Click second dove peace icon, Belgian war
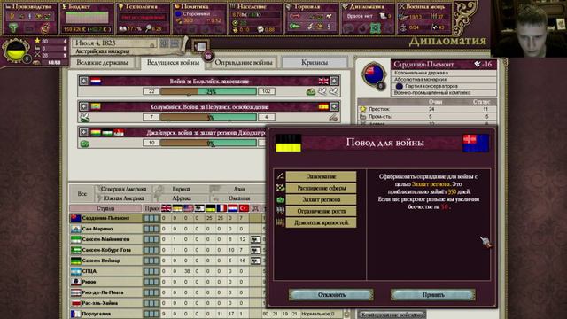The width and height of the screenshot is (567, 319). (333, 92)
